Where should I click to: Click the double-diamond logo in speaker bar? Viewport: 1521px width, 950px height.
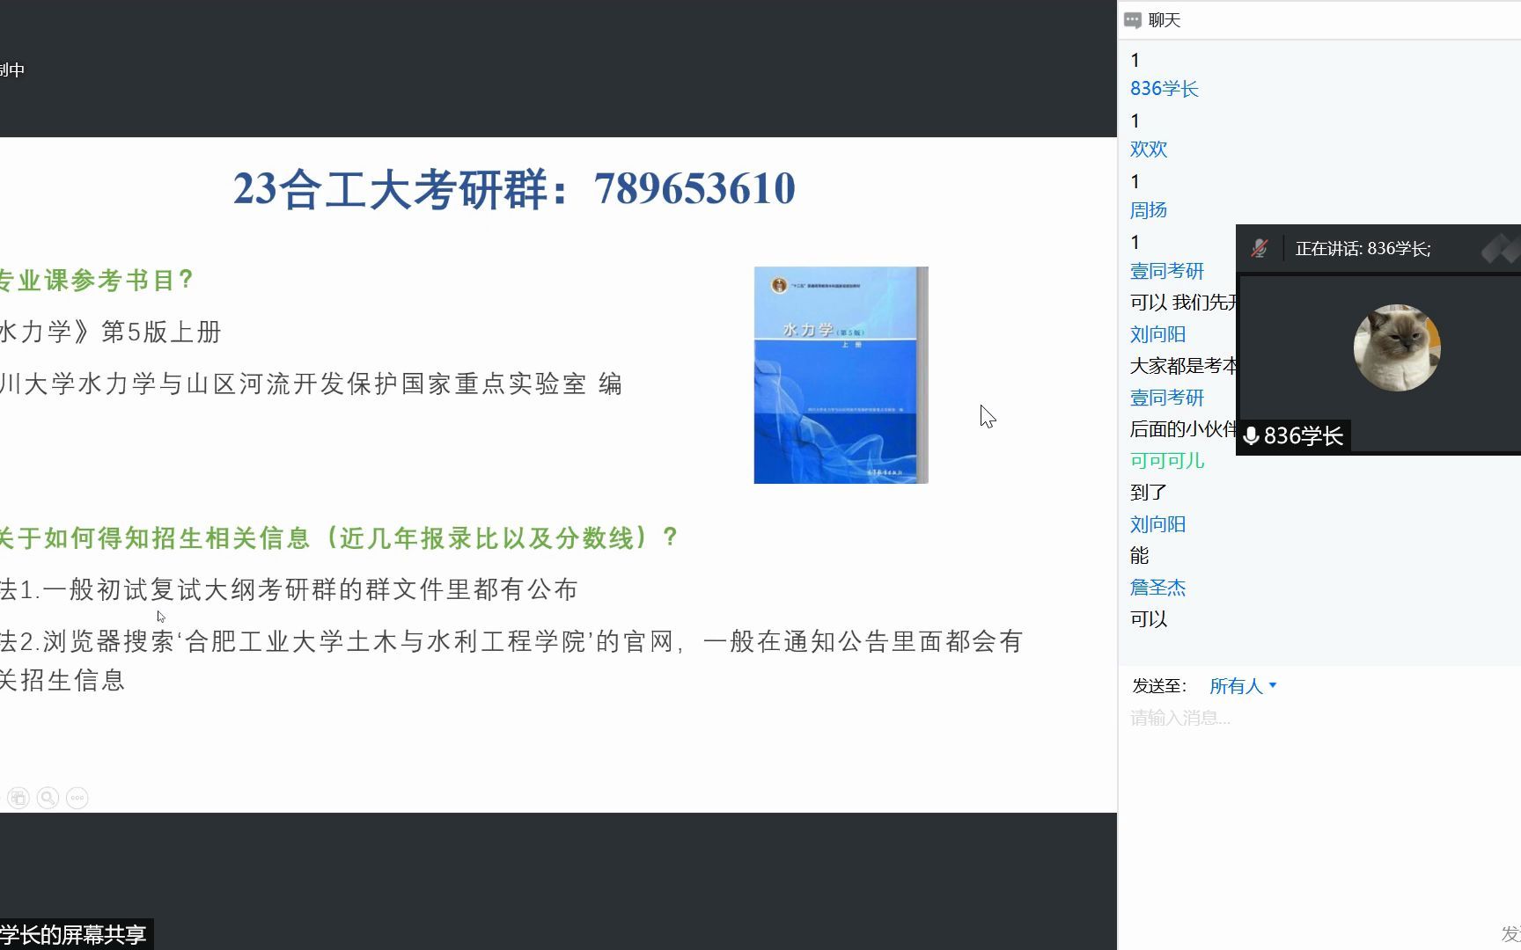(1501, 249)
